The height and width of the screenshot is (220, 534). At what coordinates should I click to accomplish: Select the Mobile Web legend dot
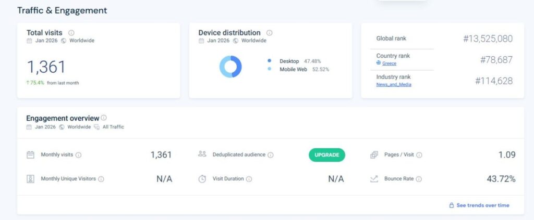pyautogui.click(x=270, y=69)
